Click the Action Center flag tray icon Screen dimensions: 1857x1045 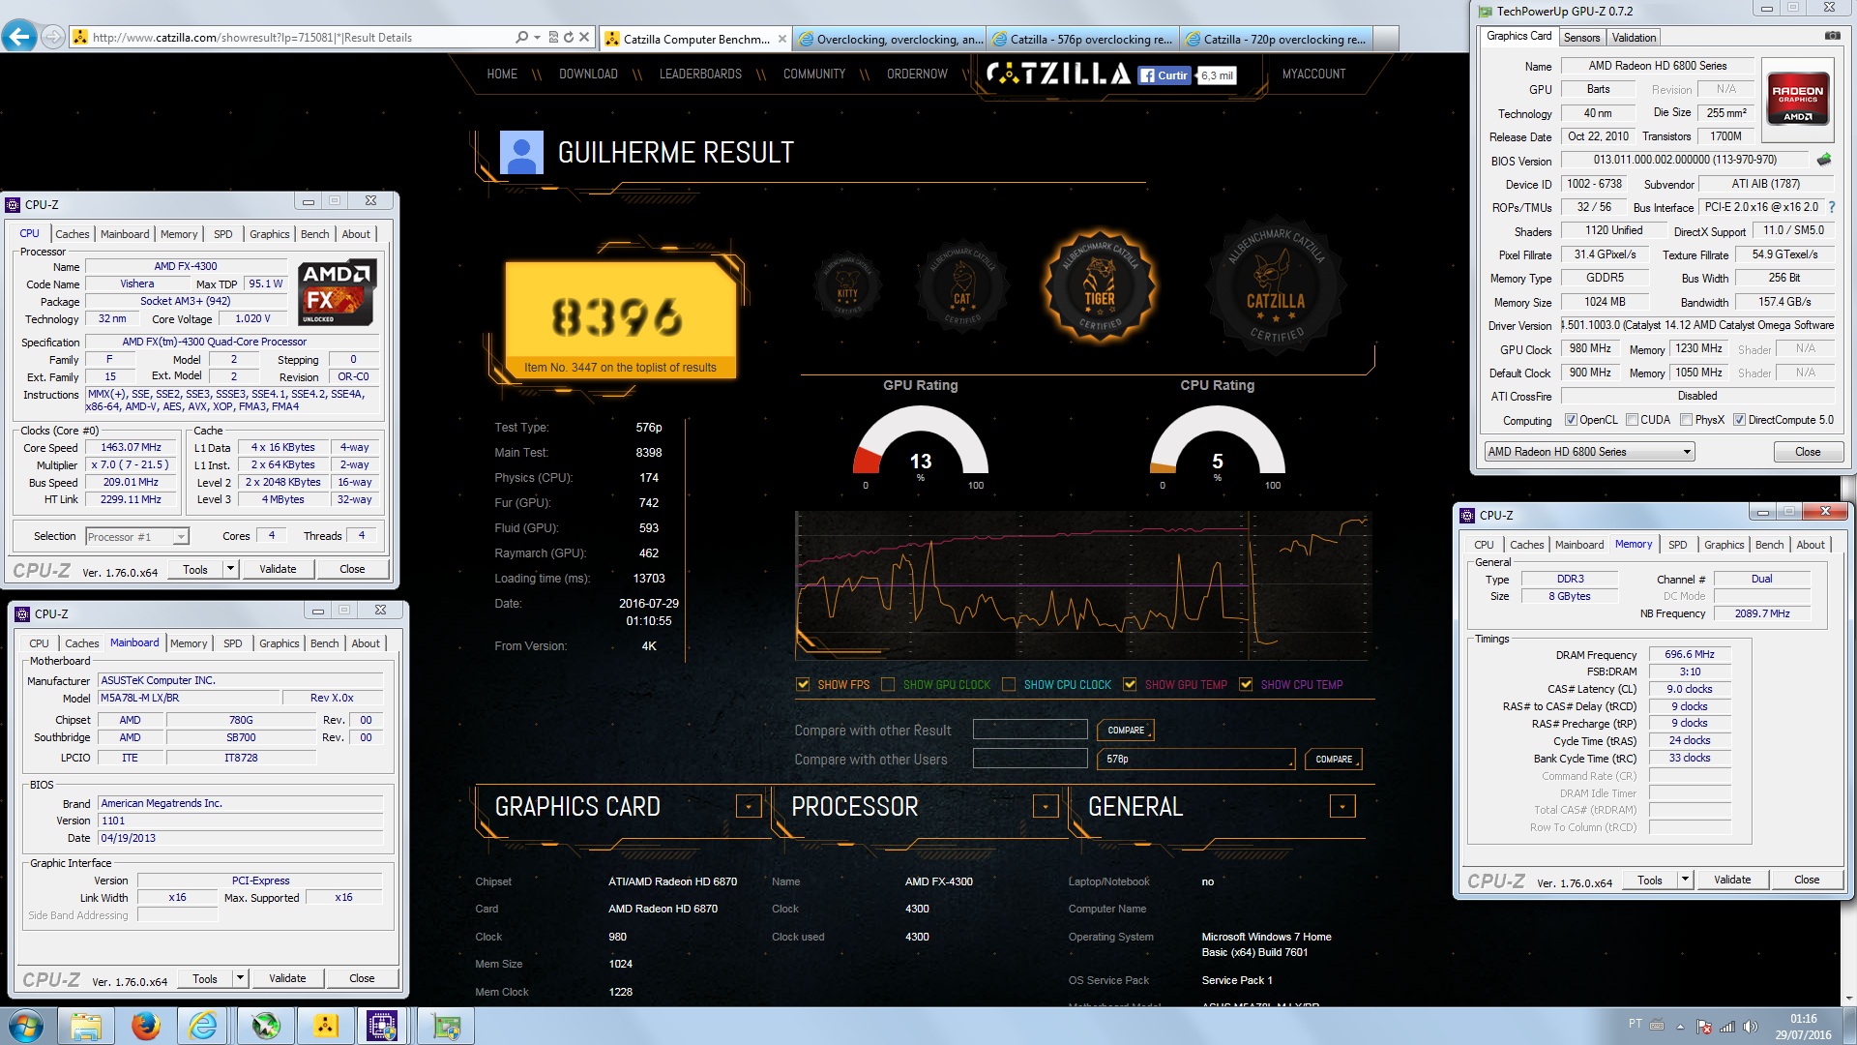coord(1704,1027)
